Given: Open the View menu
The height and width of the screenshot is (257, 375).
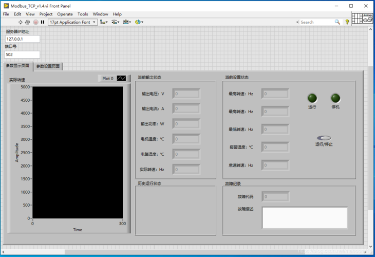Looking at the screenshot, I should point(30,14).
